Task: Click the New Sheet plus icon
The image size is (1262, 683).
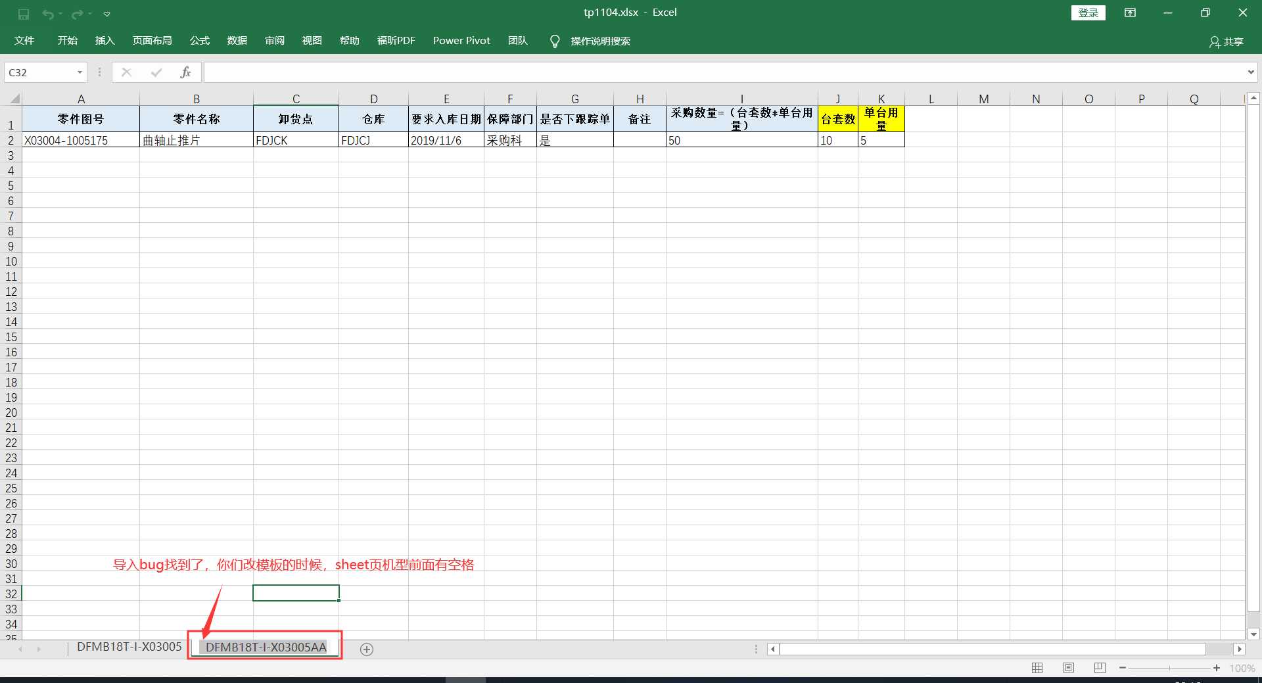Action: click(367, 649)
